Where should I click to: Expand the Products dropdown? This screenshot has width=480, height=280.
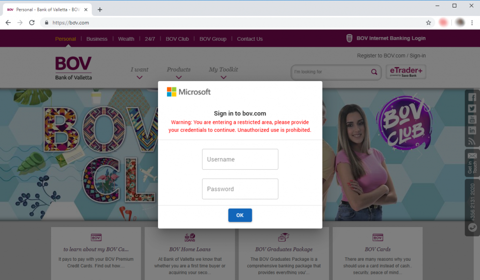179,73
